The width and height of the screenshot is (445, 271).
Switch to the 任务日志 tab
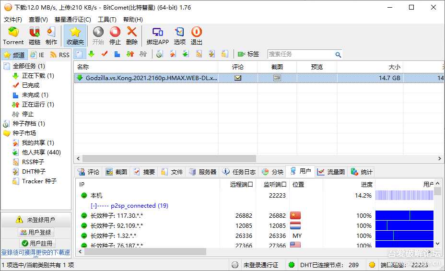point(239,172)
